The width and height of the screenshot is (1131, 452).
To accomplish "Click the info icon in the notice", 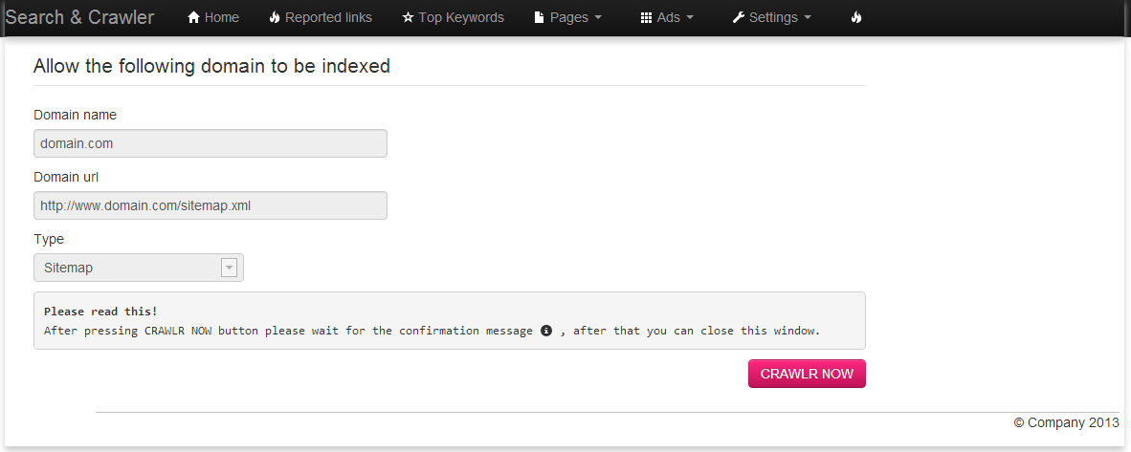I will click(x=546, y=331).
